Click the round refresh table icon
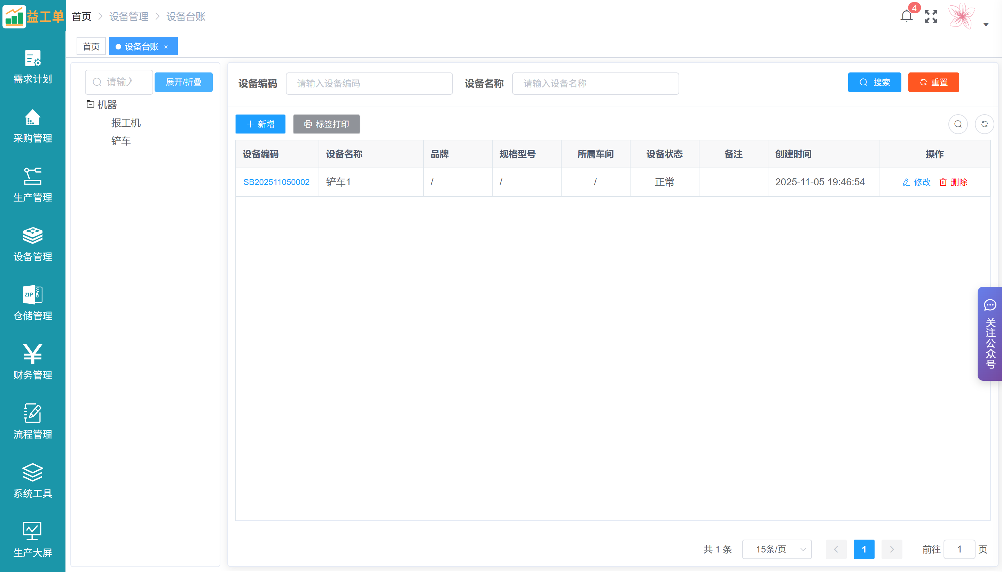1002x572 pixels. pos(984,124)
